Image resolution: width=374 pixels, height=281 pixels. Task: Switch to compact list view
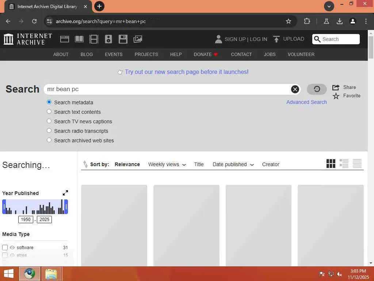pos(357,164)
